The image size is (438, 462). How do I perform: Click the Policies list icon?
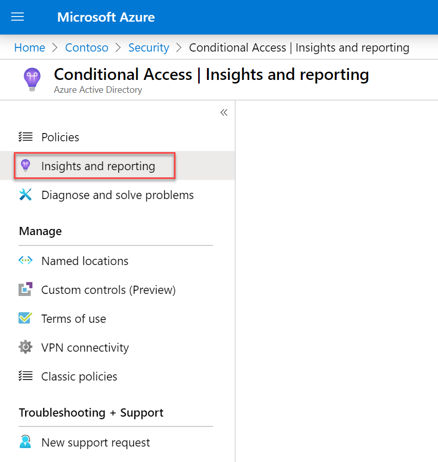coord(26,137)
